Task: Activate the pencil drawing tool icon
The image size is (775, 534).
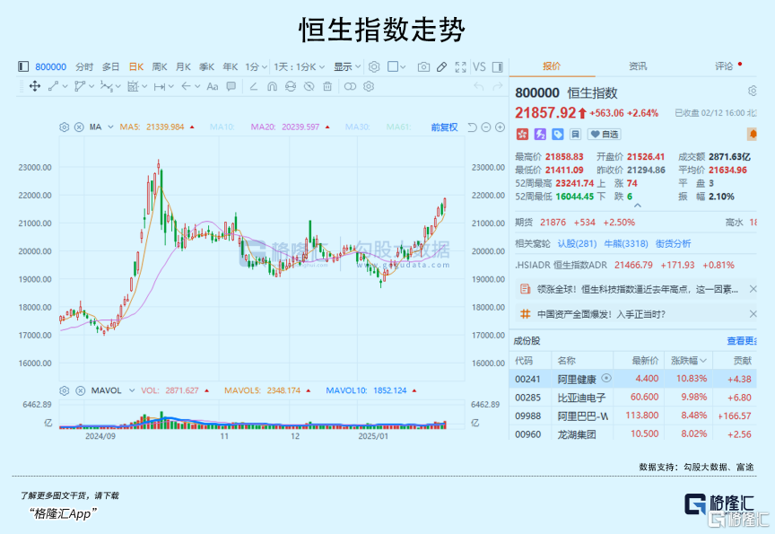Action: [442, 66]
